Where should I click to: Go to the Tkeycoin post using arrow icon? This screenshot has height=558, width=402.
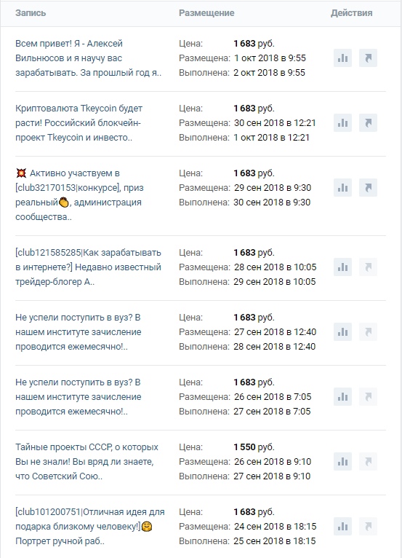click(x=368, y=123)
